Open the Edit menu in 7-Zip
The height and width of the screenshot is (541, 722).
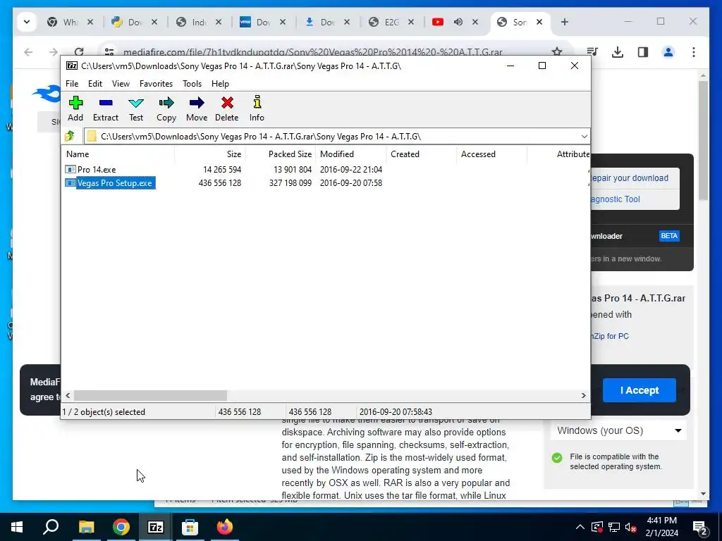pos(95,84)
